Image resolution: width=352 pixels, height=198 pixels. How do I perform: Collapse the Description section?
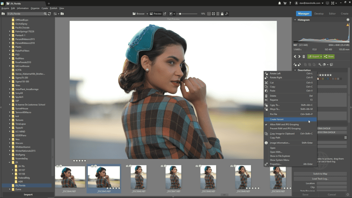[295, 70]
